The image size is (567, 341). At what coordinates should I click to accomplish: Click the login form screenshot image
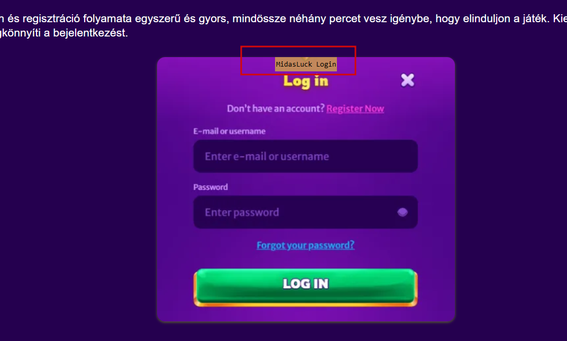tap(306, 189)
